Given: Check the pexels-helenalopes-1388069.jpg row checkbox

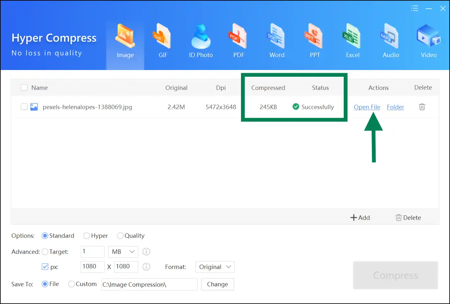Looking at the screenshot, I should coord(24,107).
